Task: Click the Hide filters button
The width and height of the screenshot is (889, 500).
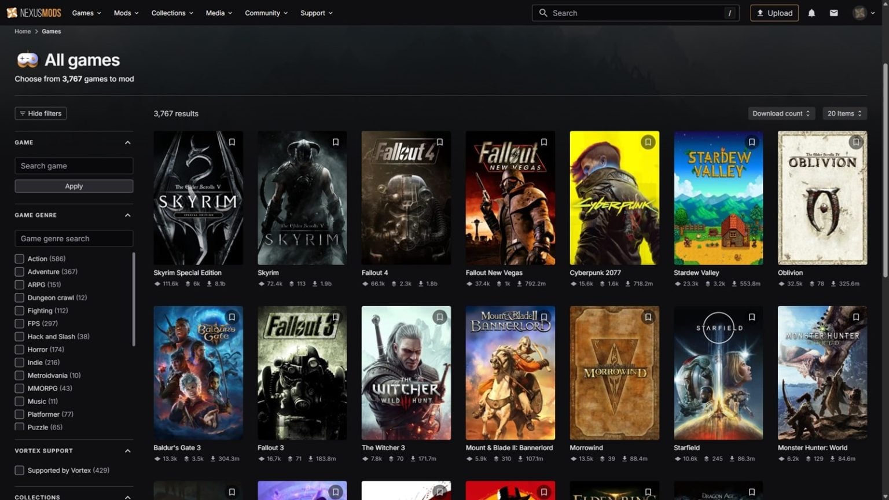Action: pos(41,113)
